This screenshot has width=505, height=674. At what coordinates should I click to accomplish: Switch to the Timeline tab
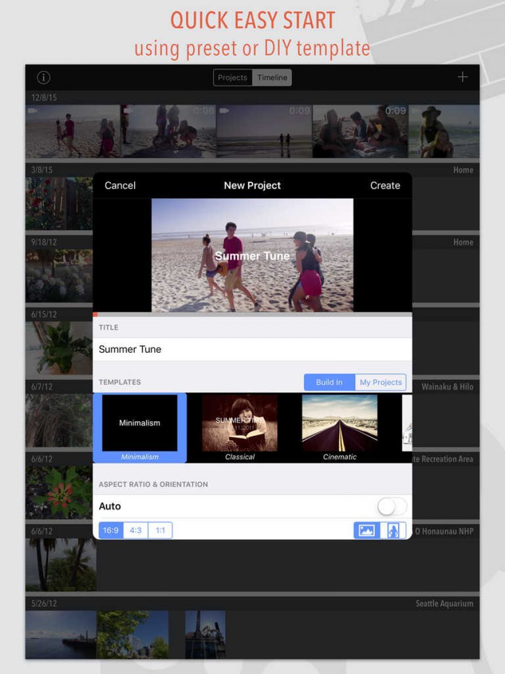point(272,78)
